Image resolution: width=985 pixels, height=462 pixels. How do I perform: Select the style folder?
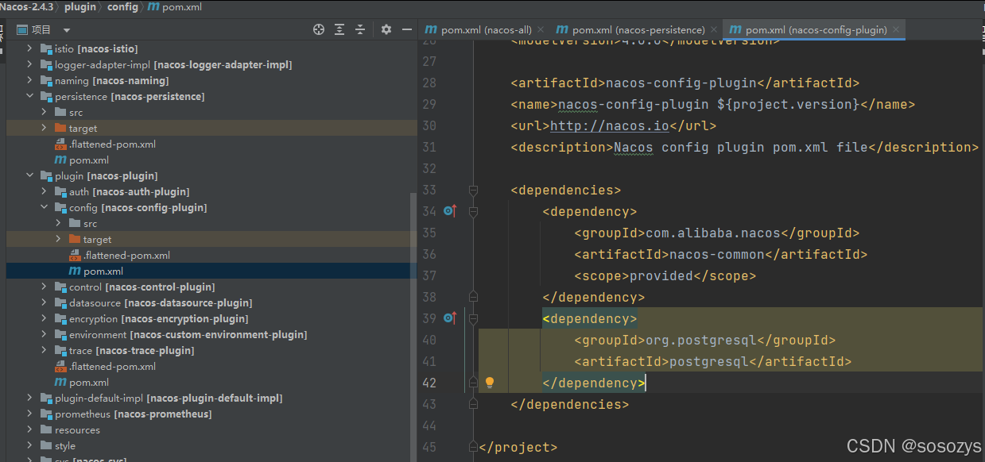pyautogui.click(x=65, y=445)
